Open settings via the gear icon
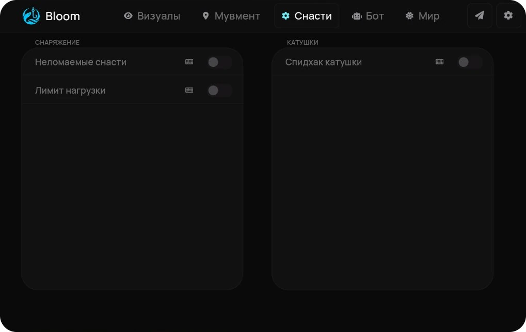This screenshot has height=332, width=526. pyautogui.click(x=508, y=15)
